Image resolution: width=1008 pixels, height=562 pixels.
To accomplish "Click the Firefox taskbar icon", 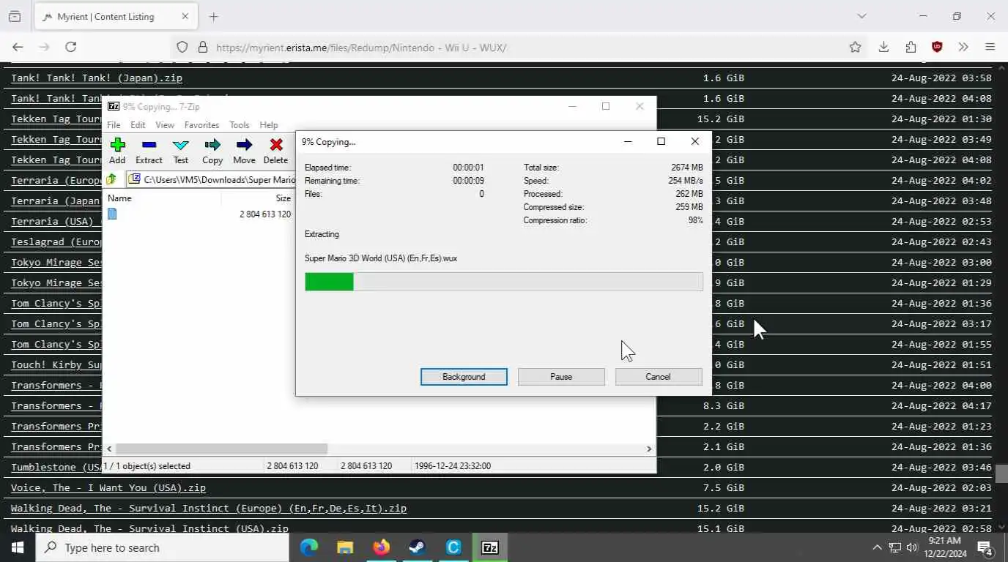I will click(381, 547).
